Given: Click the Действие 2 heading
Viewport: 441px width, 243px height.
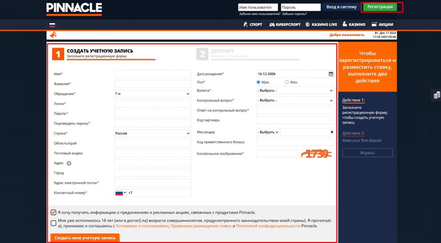Looking at the screenshot, I should pos(353,133).
